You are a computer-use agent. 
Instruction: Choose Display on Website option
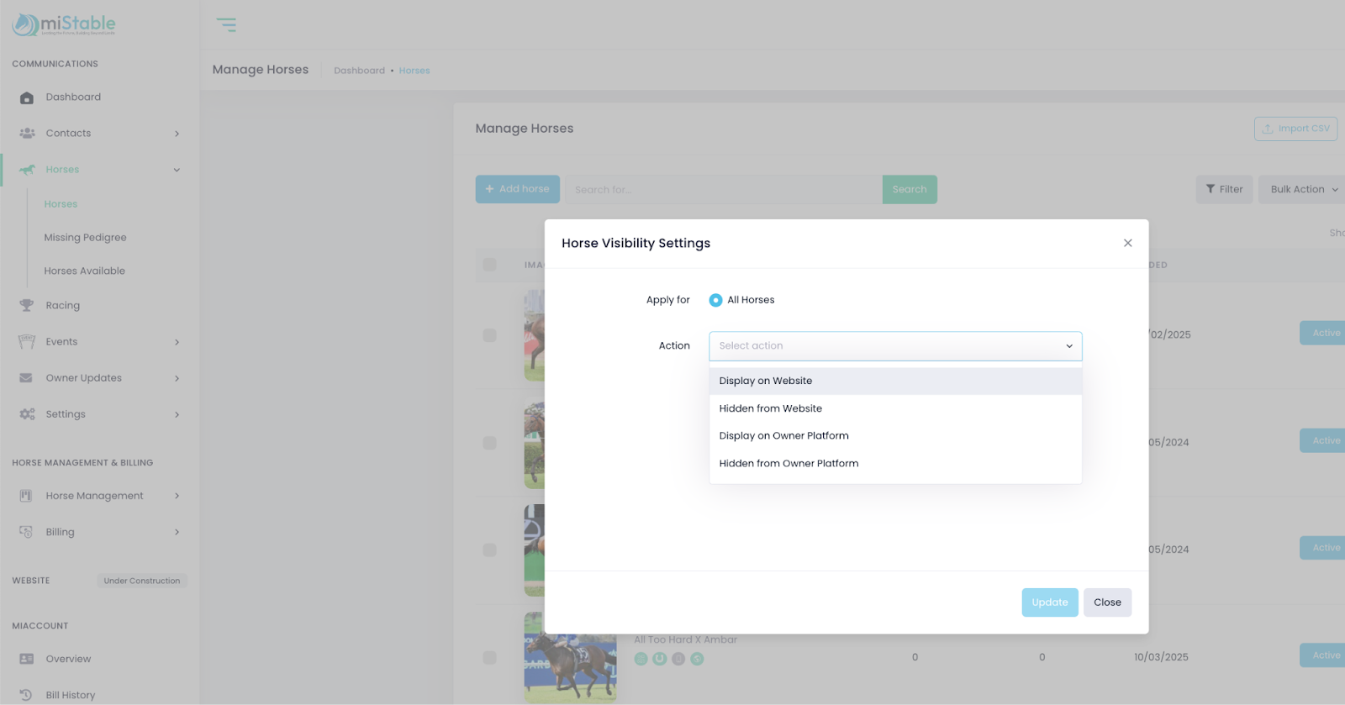coord(766,381)
